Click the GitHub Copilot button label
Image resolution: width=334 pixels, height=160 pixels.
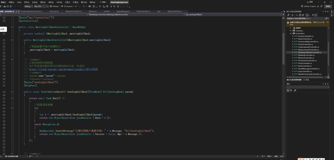click(310, 6)
